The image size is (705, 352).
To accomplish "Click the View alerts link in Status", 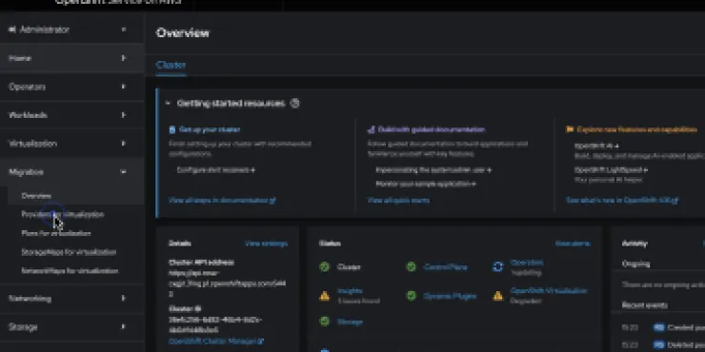I will pos(573,244).
